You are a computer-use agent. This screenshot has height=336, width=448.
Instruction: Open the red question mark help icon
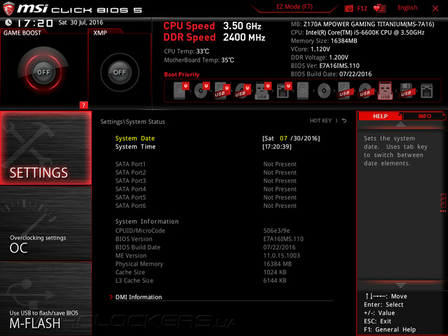tap(83, 105)
